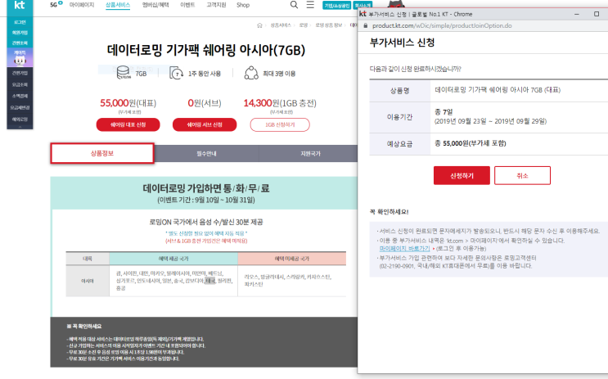Click the 7GB data storage icon

[124, 73]
